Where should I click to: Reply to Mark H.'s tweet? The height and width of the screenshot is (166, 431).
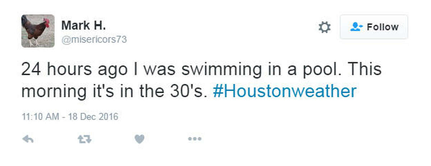point(28,139)
